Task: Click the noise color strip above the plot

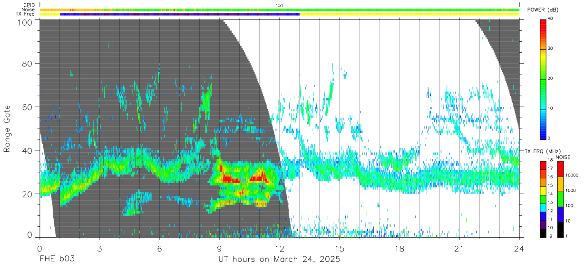Action: (279, 9)
